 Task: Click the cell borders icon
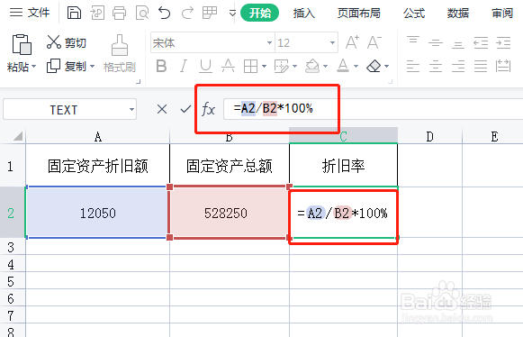[x=250, y=66]
